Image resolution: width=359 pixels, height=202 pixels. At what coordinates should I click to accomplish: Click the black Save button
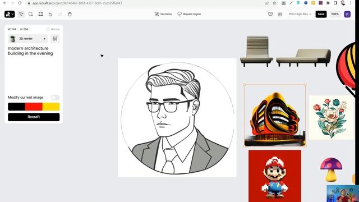pos(321,14)
